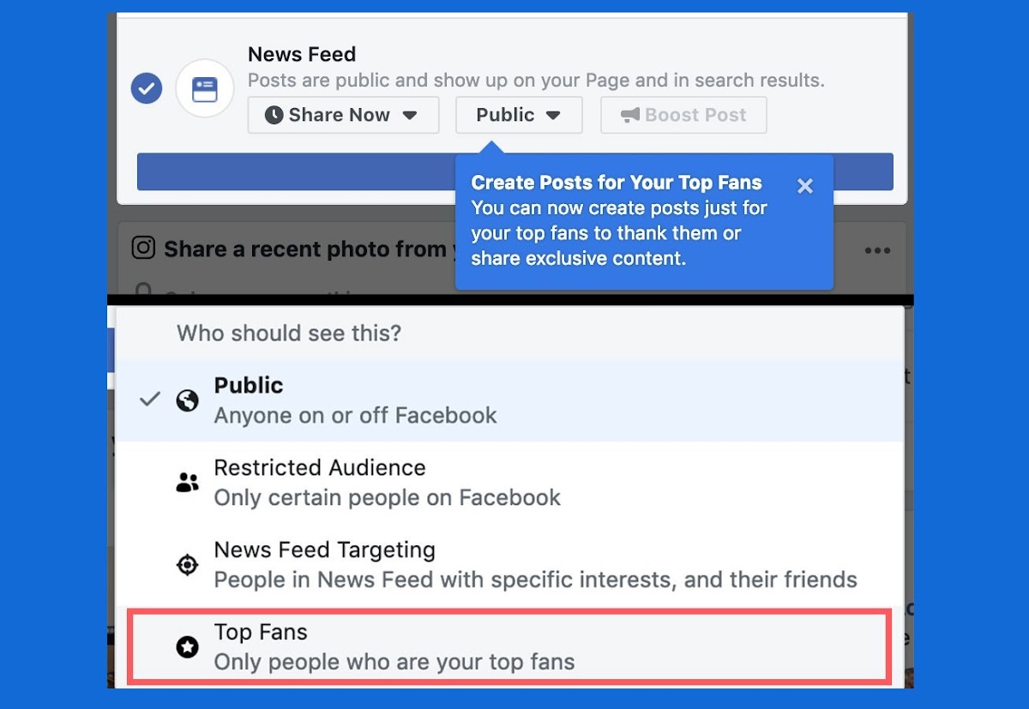
Task: Click the tooltip text about exclusive content
Action: point(619,233)
